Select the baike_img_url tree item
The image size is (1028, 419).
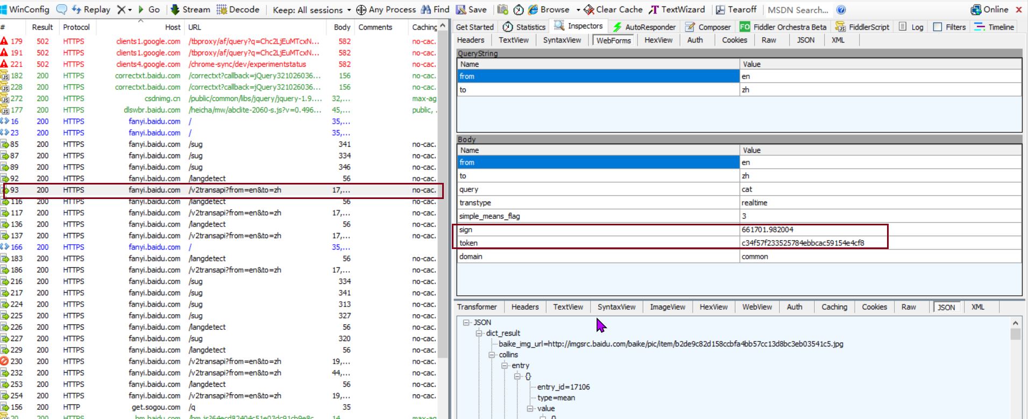coord(671,344)
